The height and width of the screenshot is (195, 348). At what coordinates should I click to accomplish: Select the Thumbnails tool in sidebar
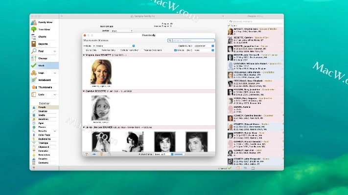44,87
